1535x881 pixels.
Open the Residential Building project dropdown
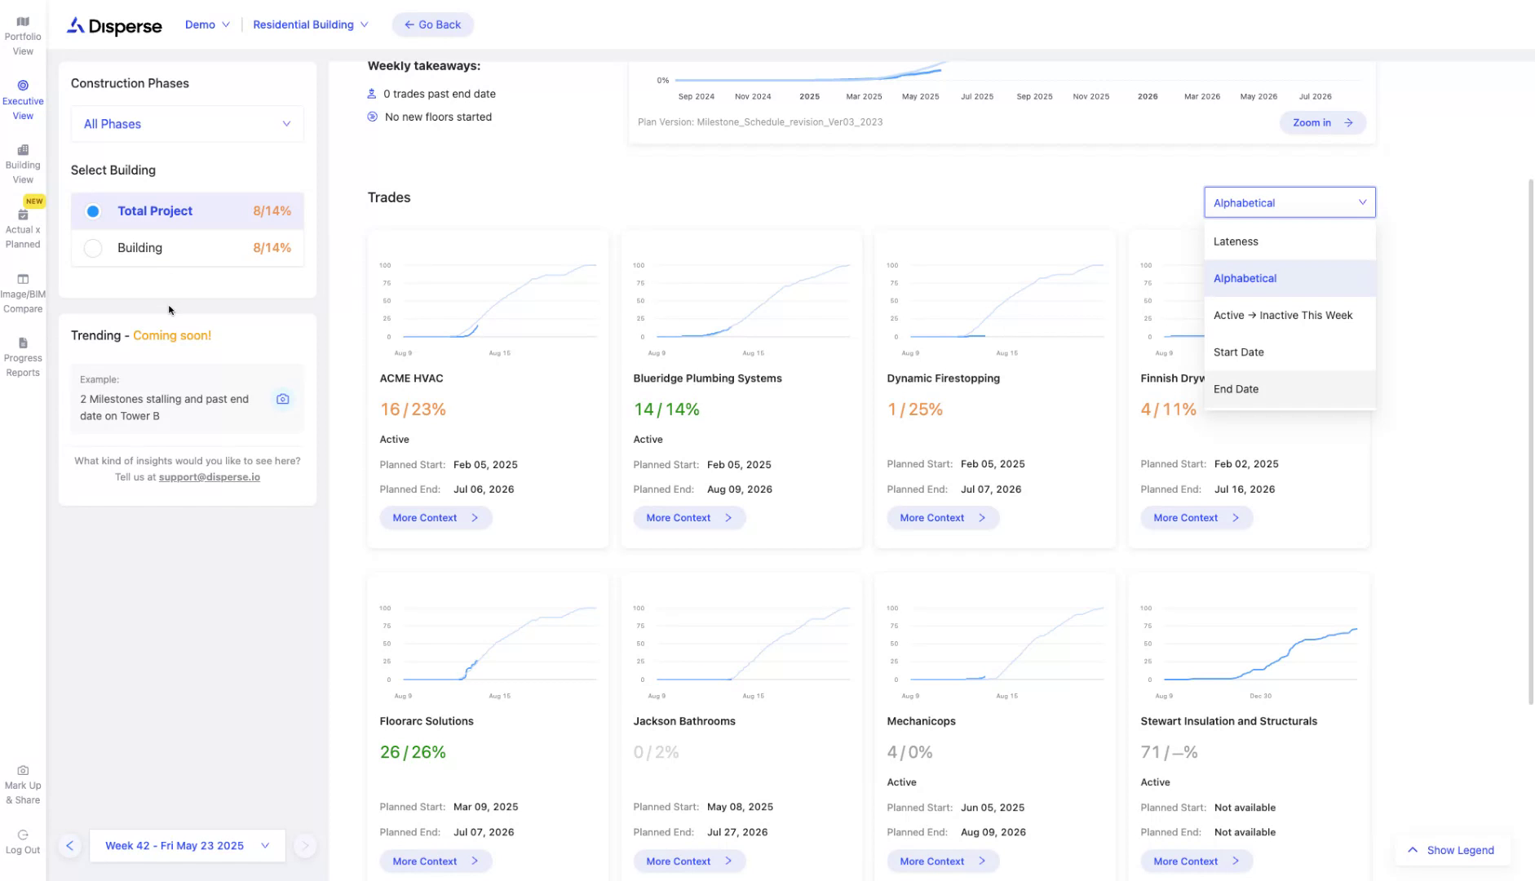pos(310,24)
